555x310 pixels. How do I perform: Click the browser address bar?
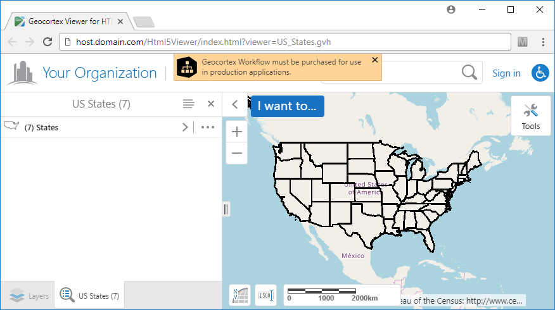point(285,42)
